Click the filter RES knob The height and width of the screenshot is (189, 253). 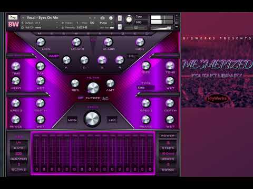[x=75, y=83]
